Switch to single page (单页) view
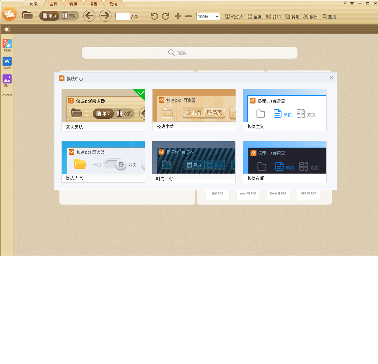The width and height of the screenshot is (378, 364). (x=49, y=16)
